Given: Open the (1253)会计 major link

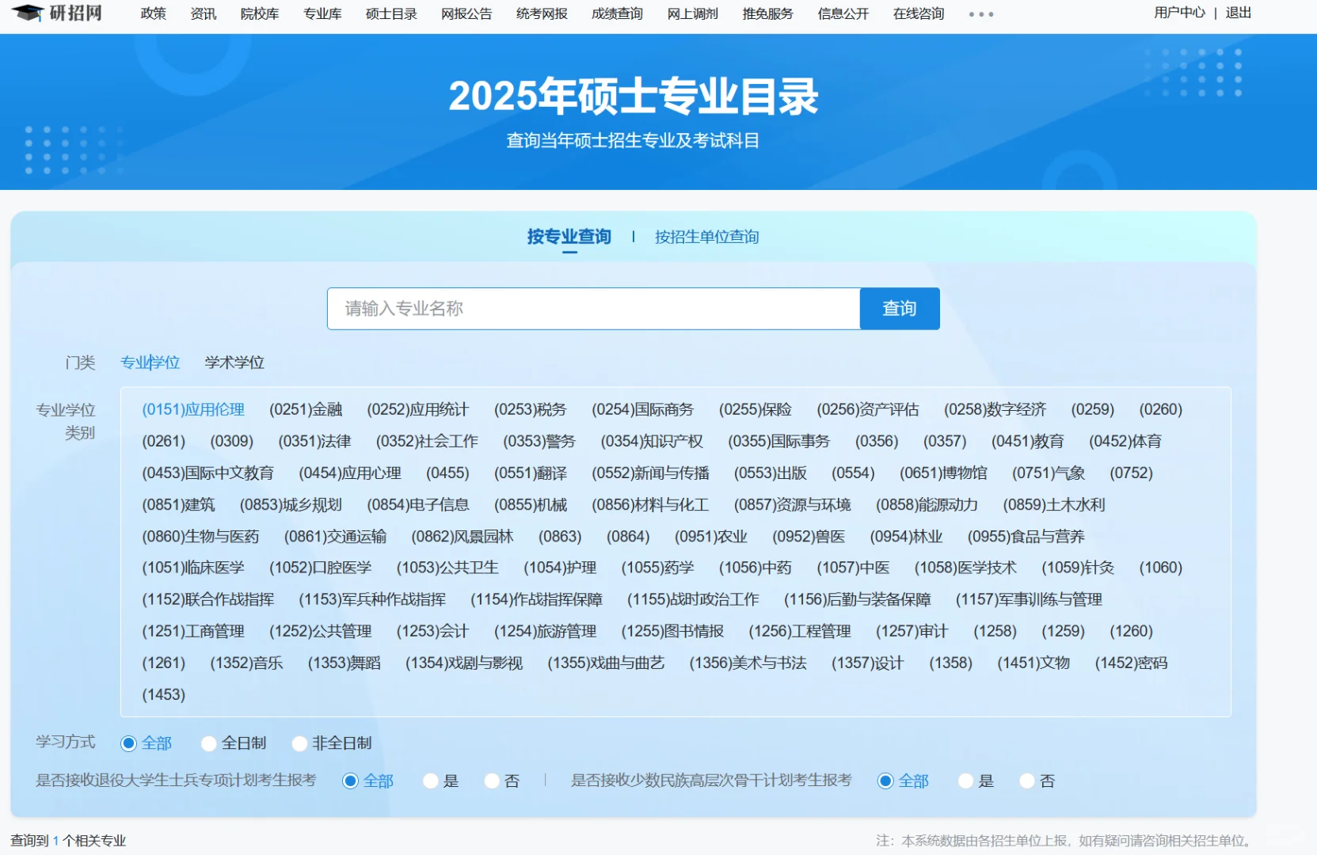Looking at the screenshot, I should 432,631.
